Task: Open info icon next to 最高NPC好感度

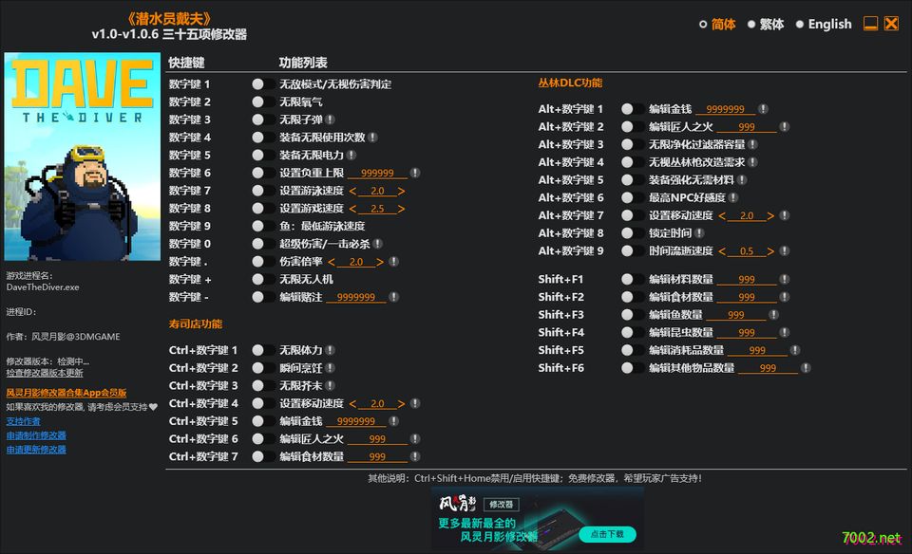Action: coord(732,198)
